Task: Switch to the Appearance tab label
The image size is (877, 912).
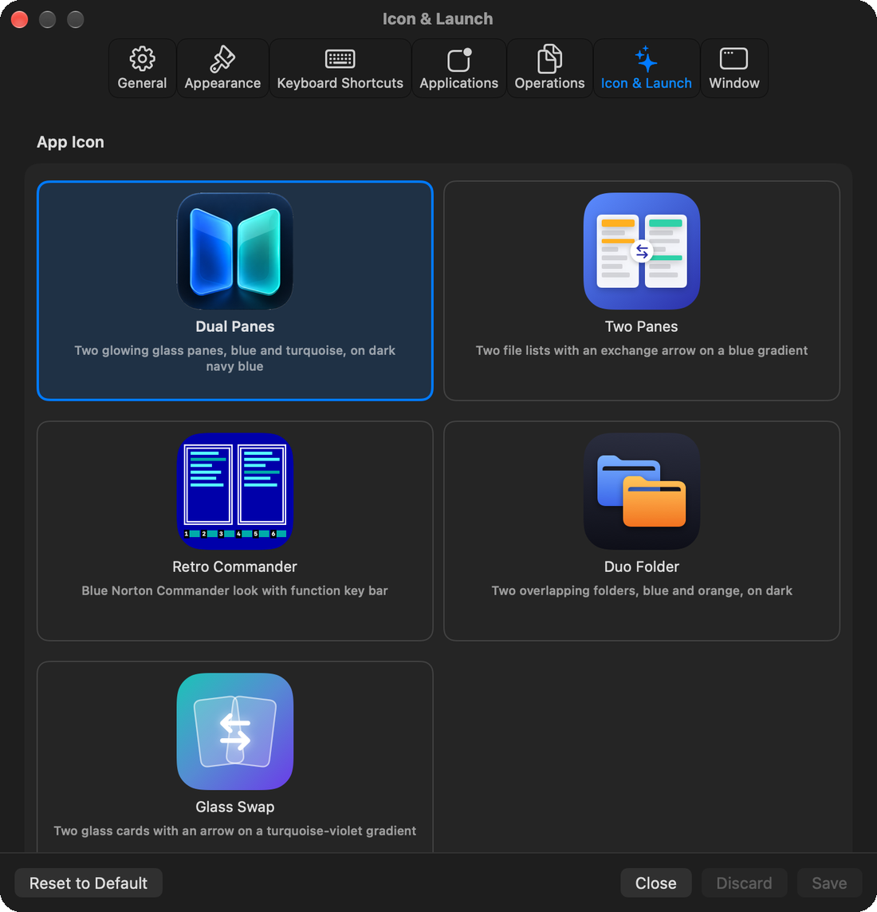Action: [222, 83]
